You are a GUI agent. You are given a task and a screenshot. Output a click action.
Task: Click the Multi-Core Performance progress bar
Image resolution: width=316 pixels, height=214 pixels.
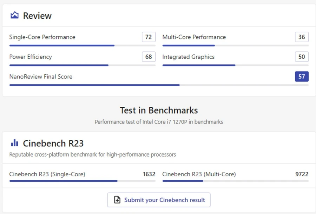point(235,45)
